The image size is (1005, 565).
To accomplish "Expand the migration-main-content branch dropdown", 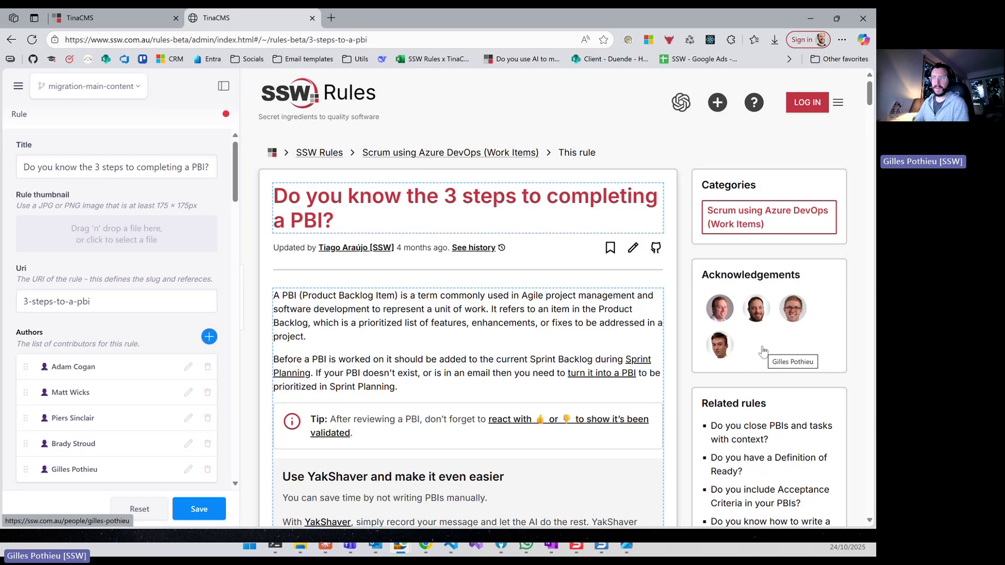I will 89,86.
